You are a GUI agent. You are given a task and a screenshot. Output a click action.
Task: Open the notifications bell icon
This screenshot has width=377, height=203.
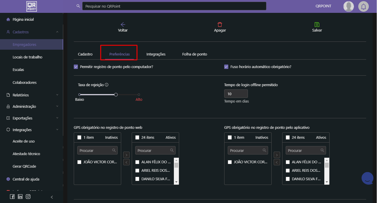click(364, 6)
